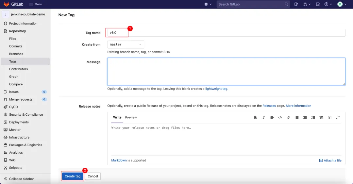The width and height of the screenshot is (353, 184).
Task: Open the hamburger Menu in top bar
Action: click(x=36, y=4)
